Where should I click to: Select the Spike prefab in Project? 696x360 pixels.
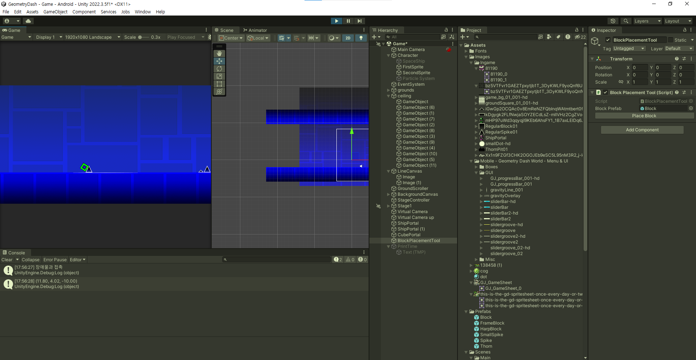coord(486,340)
